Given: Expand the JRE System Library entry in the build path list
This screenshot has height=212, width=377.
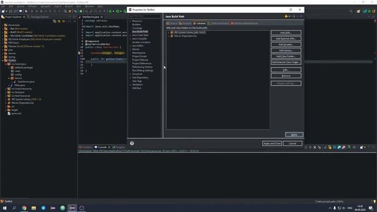Looking at the screenshot, I should click(168, 32).
